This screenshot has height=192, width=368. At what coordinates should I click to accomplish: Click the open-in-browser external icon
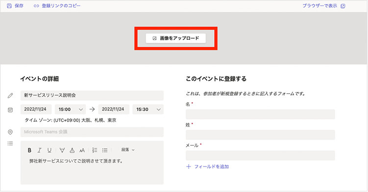[343, 6]
